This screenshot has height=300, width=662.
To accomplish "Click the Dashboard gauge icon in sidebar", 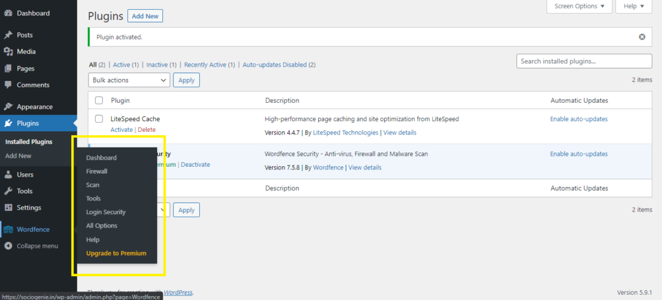I will 8,13.
